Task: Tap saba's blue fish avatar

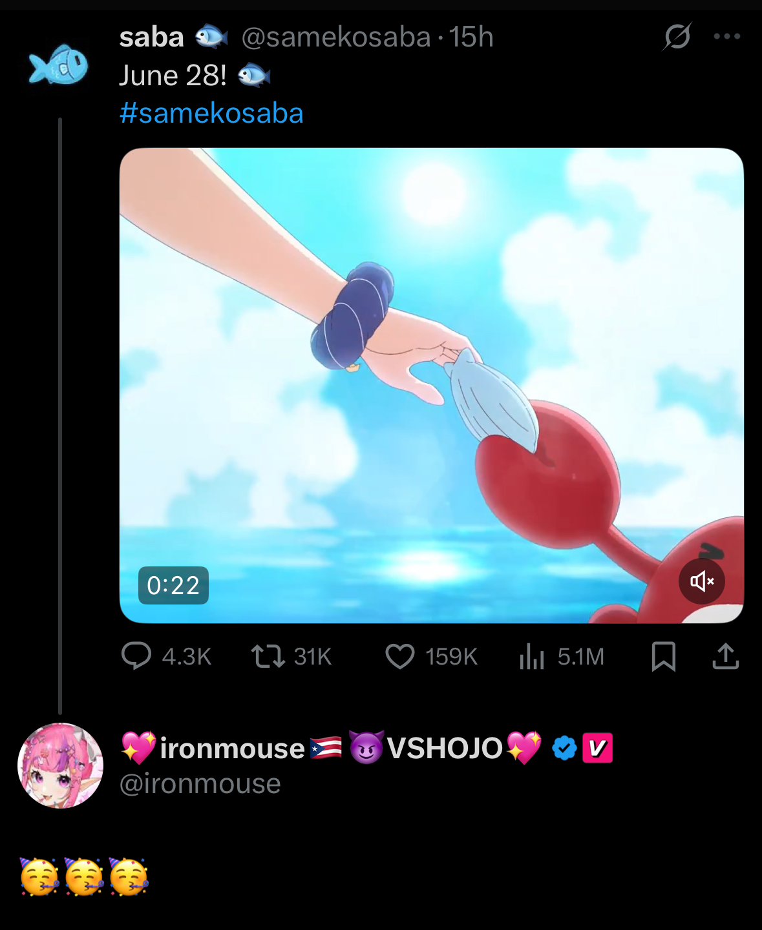Action: click(x=59, y=65)
